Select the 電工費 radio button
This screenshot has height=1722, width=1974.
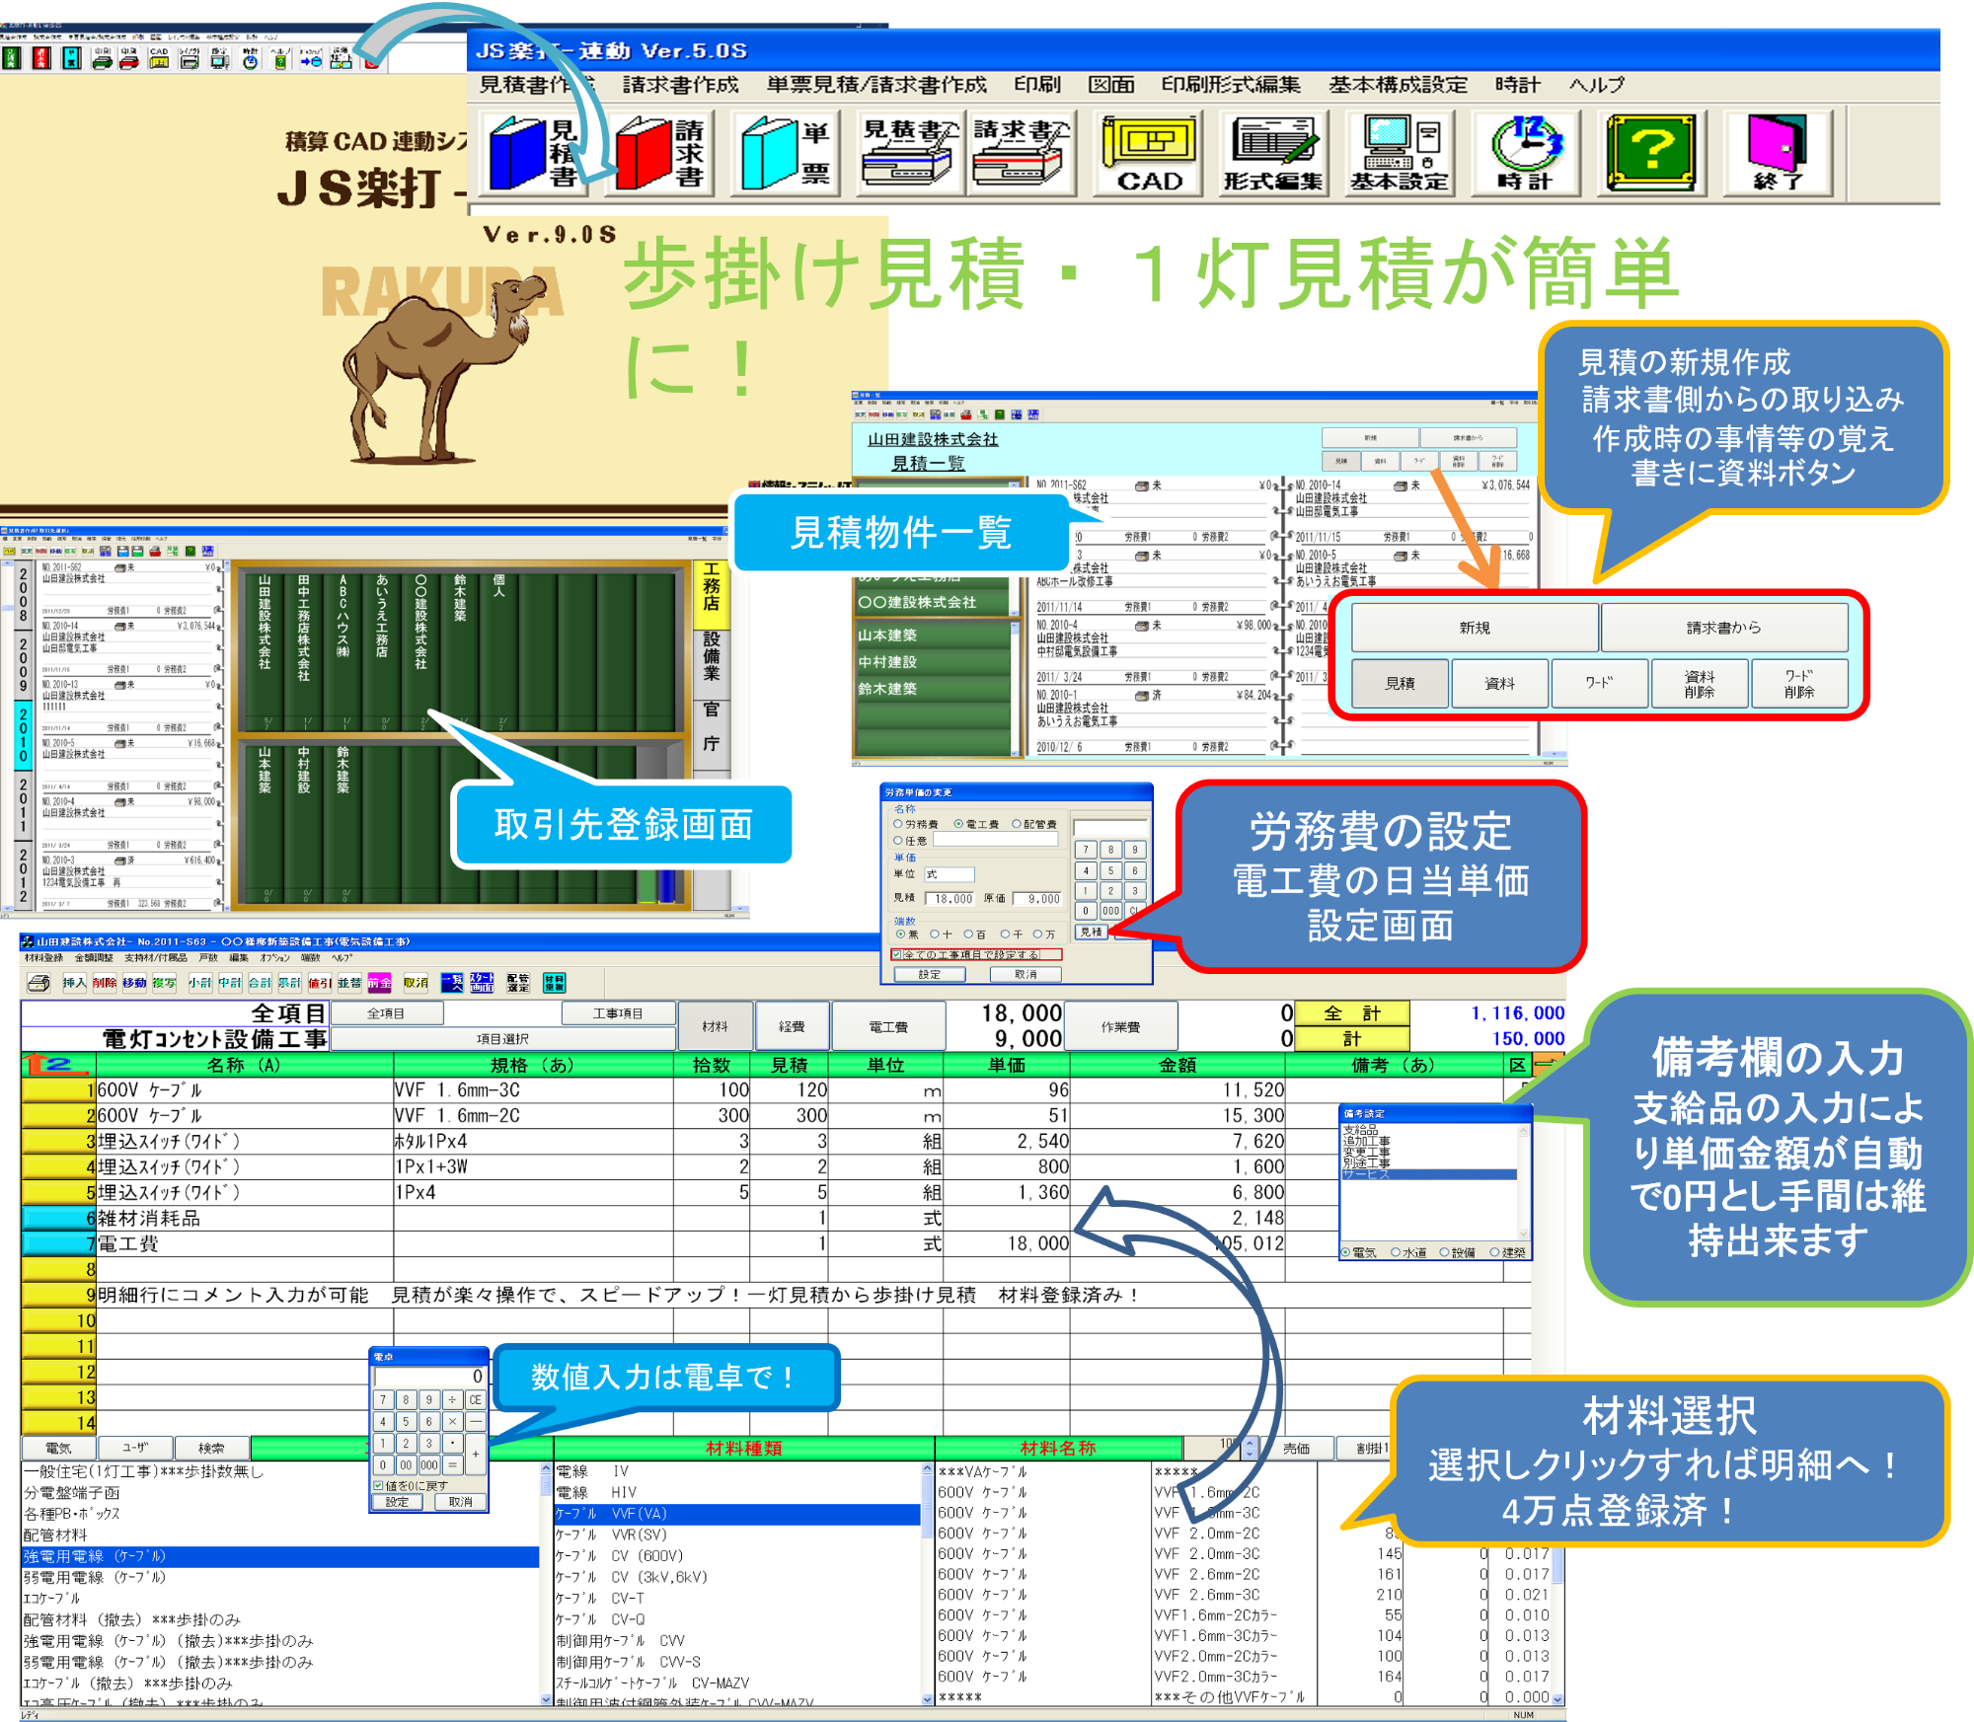pos(958,824)
